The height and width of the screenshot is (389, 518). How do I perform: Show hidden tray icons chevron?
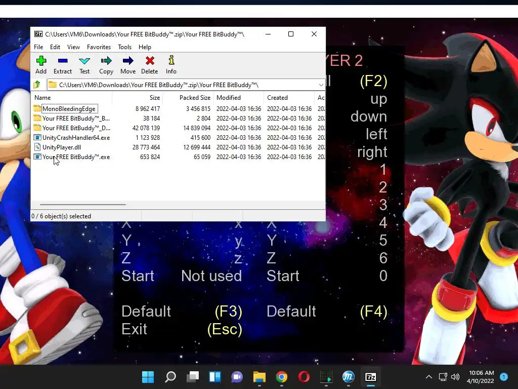coord(429,377)
